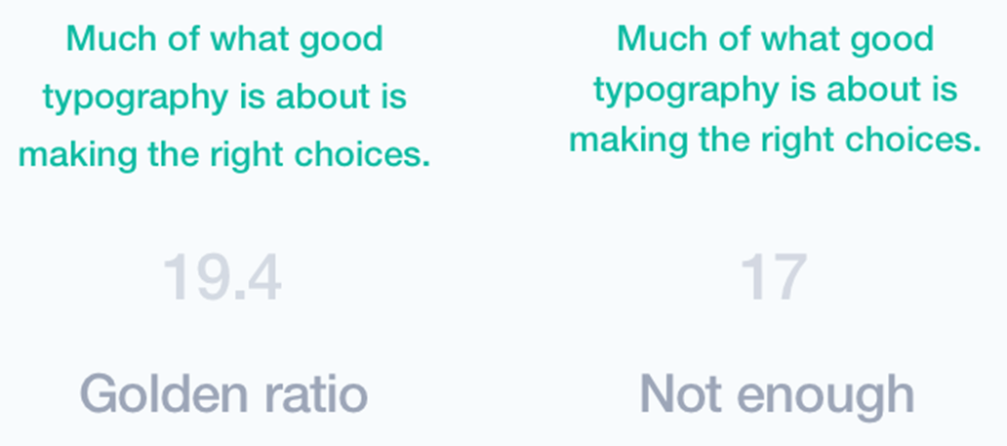Click the 19.4 line-height value
This screenshot has width=1007, height=446.
tap(222, 277)
